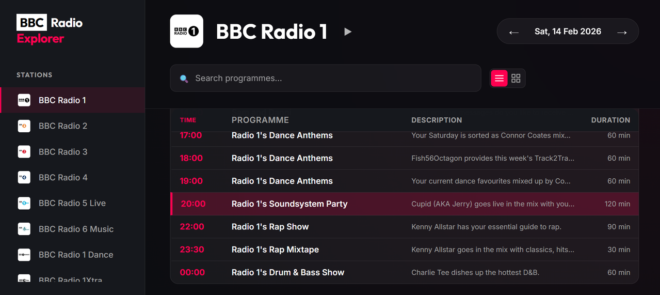Select BBC Radio 1 Dance station
The image size is (660, 295).
click(x=73, y=255)
